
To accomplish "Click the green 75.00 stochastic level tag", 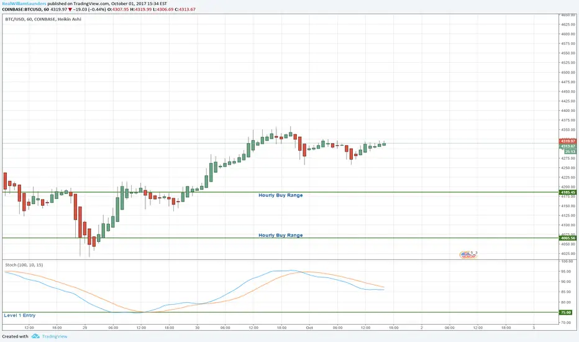I will [x=566, y=312].
